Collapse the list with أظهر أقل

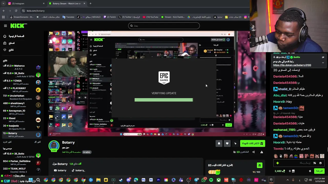pos(37,142)
